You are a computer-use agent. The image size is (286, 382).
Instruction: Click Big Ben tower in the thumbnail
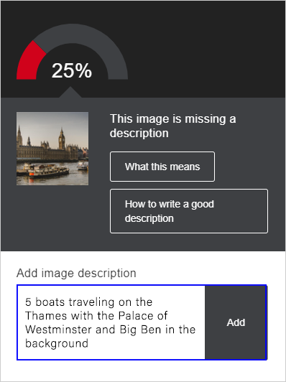pyautogui.click(x=62, y=139)
